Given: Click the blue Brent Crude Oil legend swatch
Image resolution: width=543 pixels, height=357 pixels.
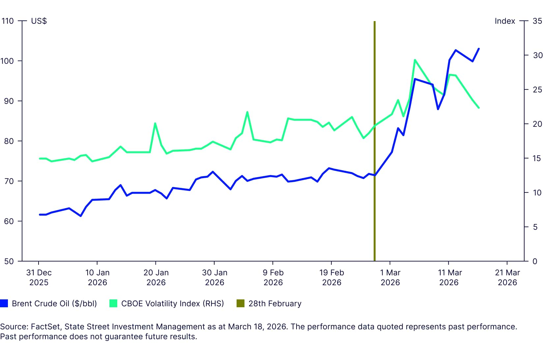Looking at the screenshot, I should click(x=4, y=303).
